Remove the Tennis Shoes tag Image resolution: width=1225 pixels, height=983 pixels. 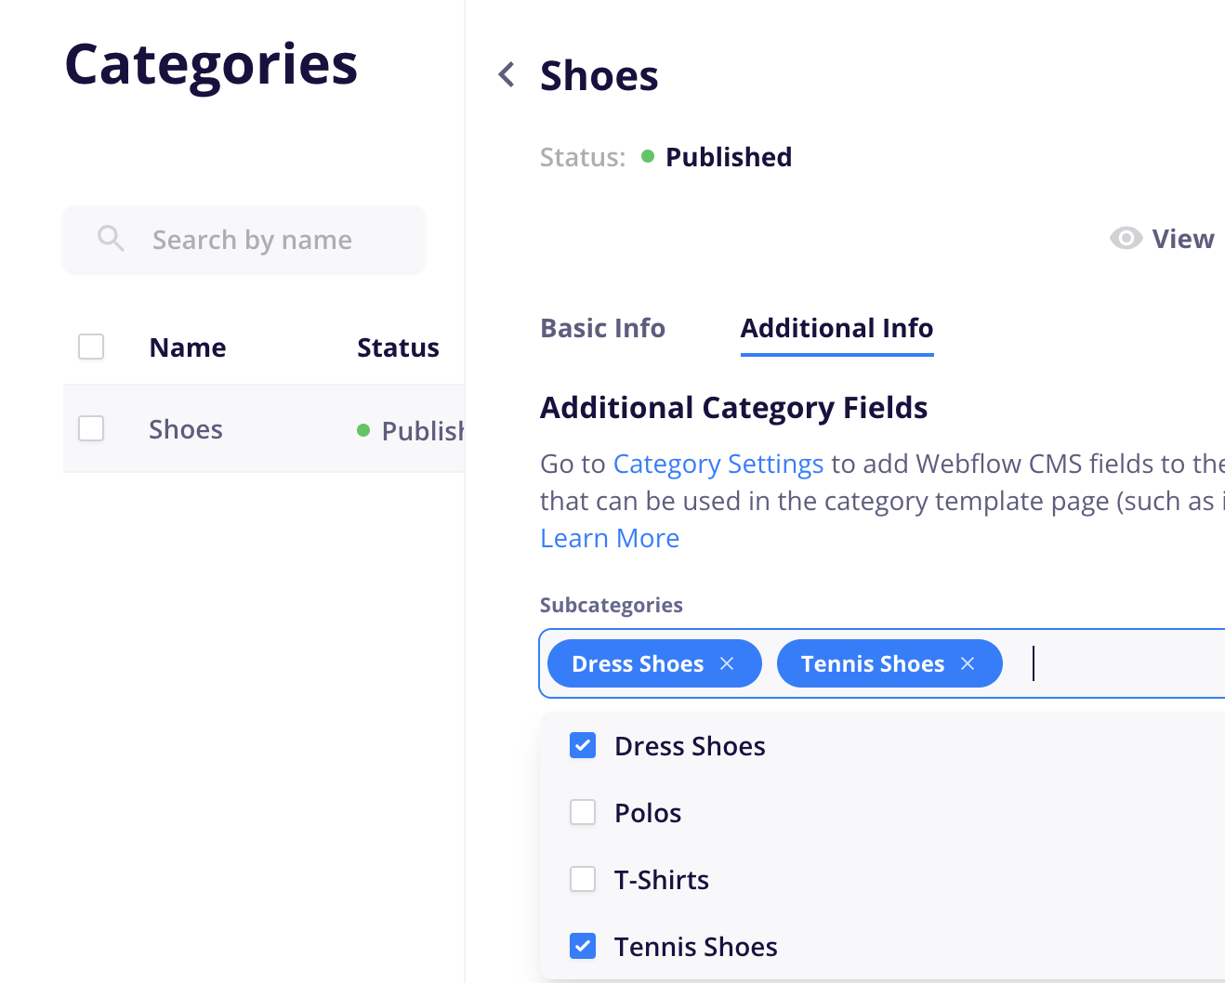coord(968,663)
